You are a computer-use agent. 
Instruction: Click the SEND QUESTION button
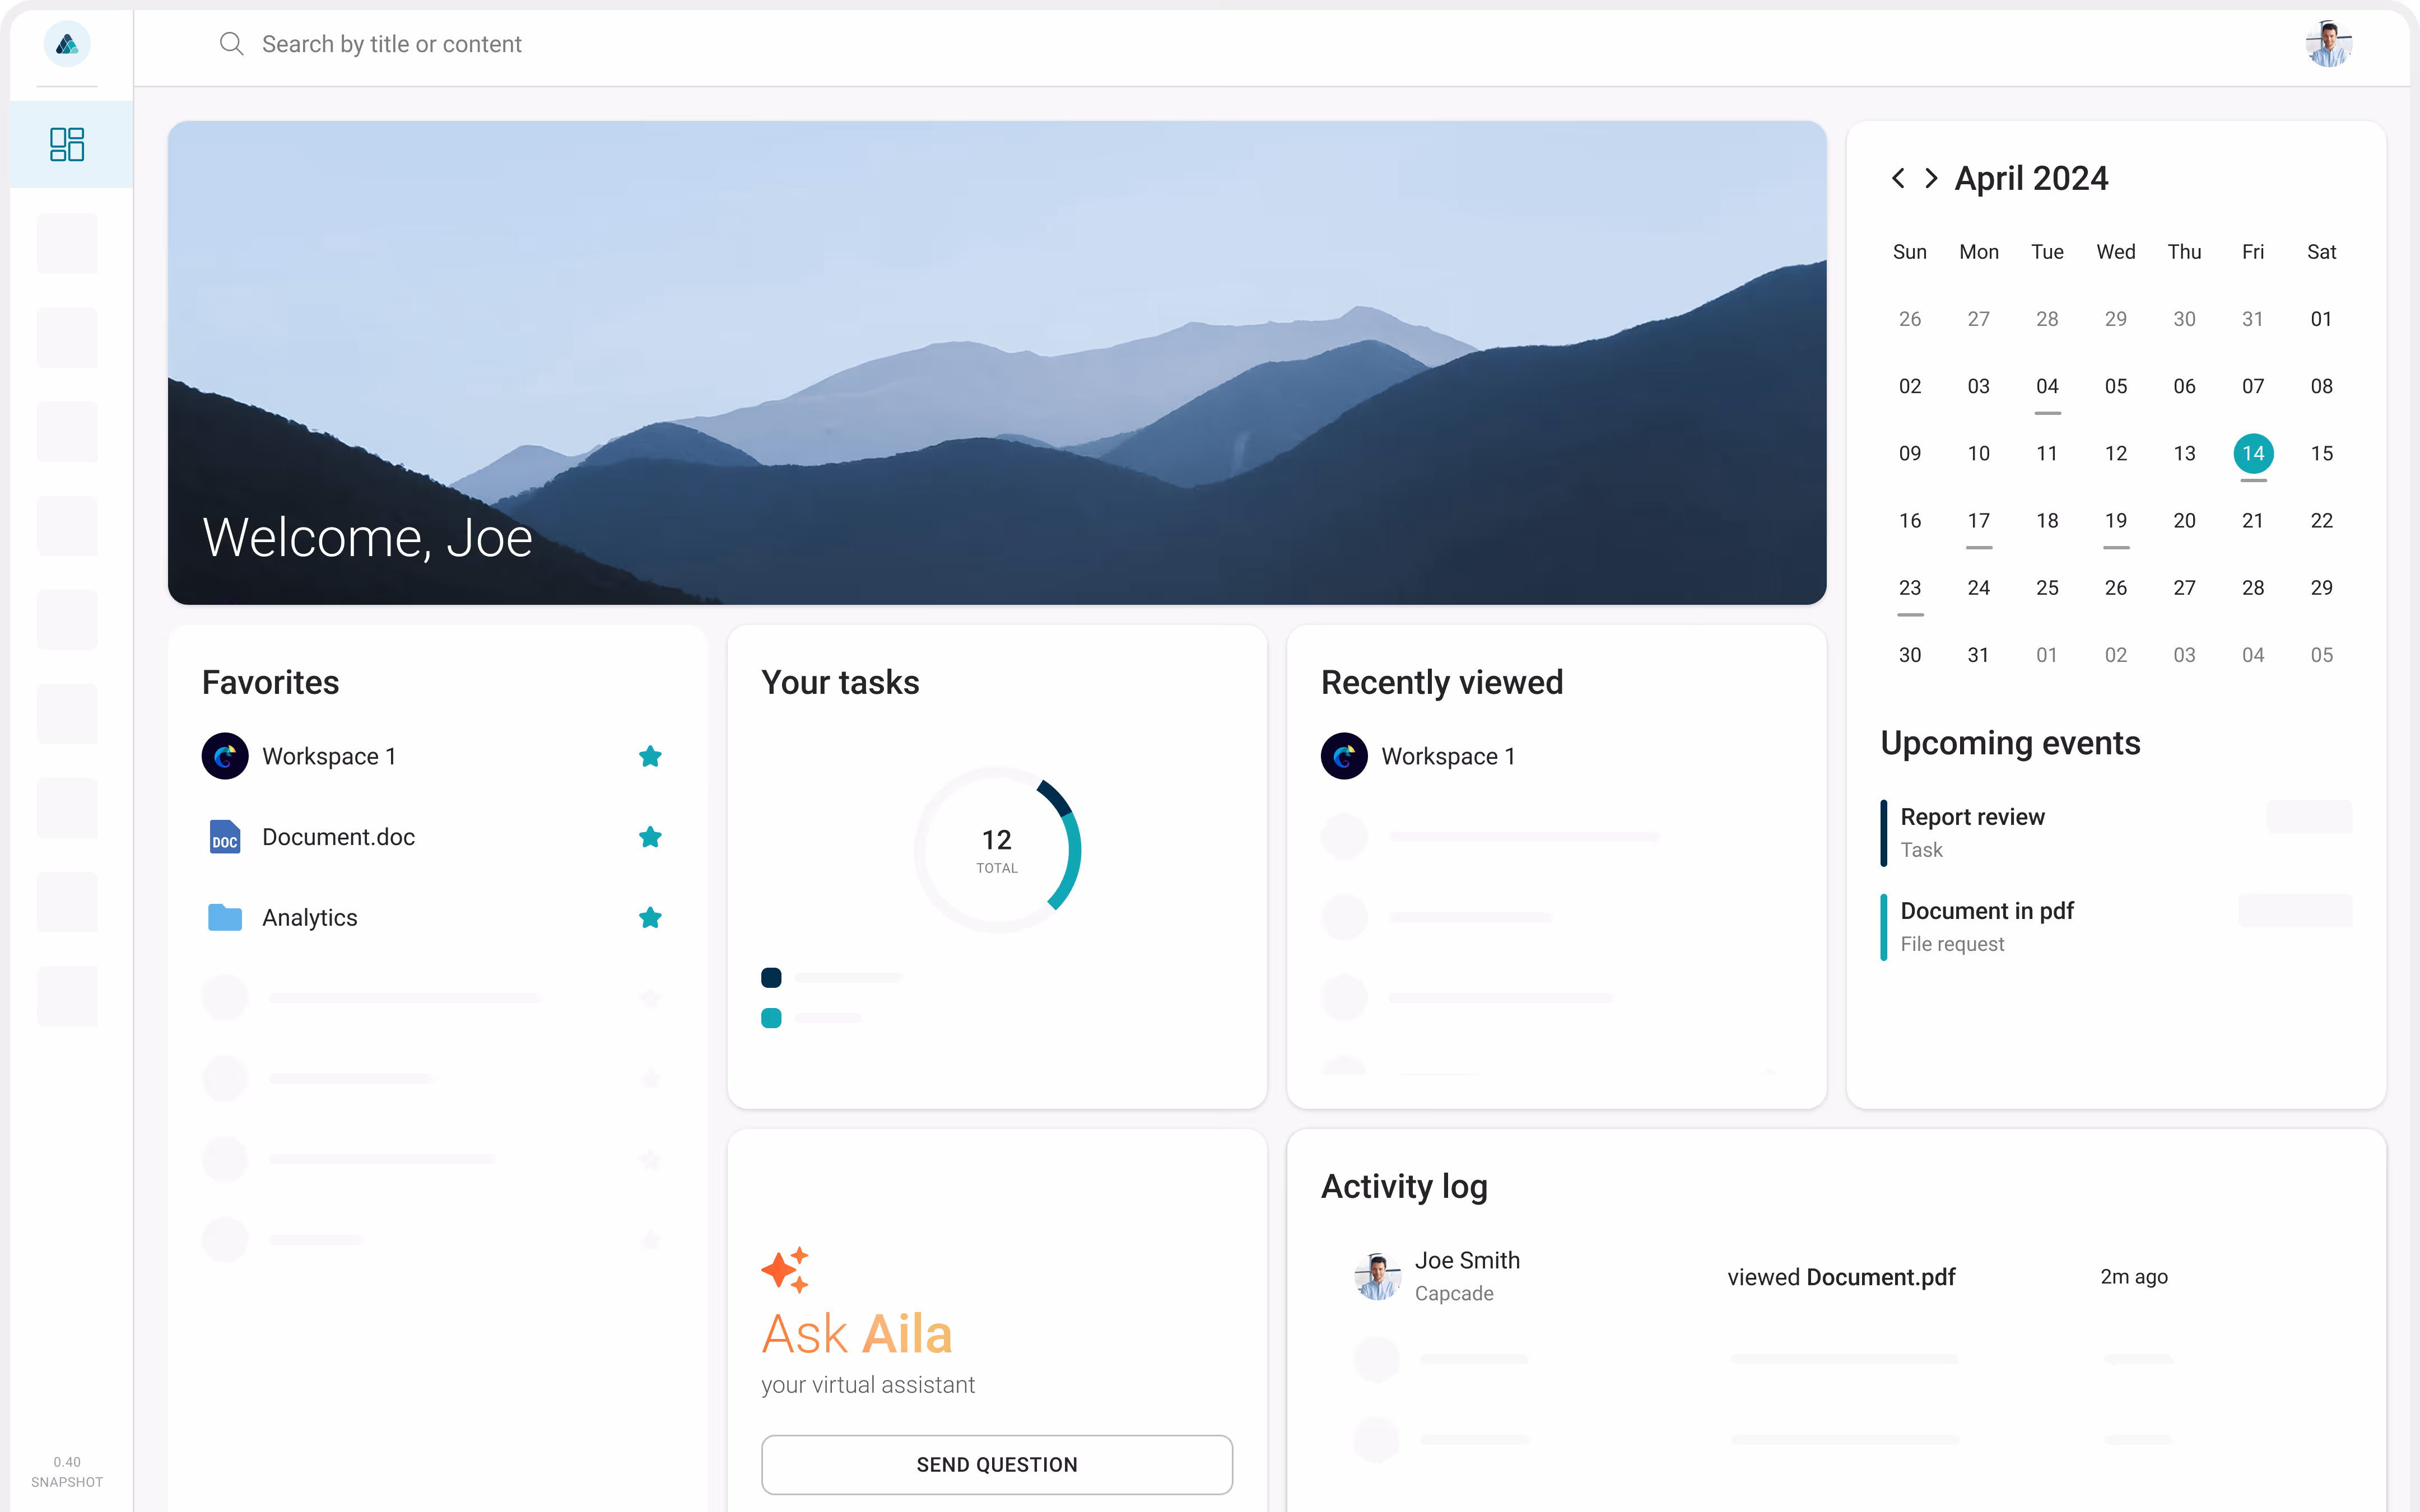[996, 1464]
